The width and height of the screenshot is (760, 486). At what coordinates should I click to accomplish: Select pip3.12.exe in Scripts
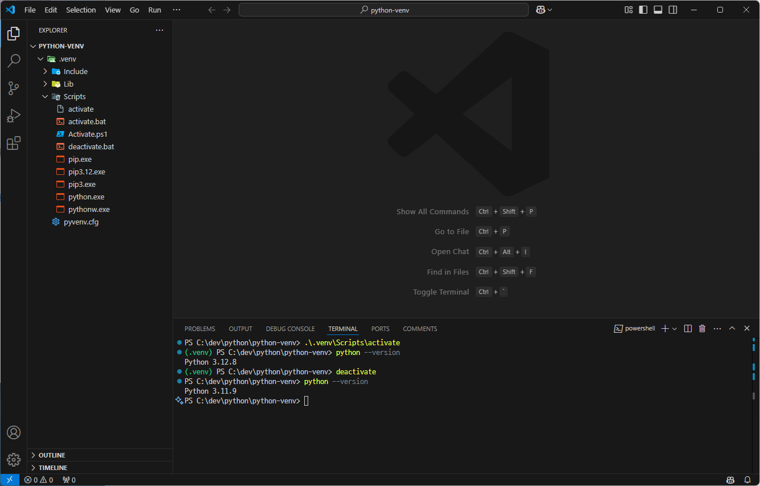[x=100, y=171]
